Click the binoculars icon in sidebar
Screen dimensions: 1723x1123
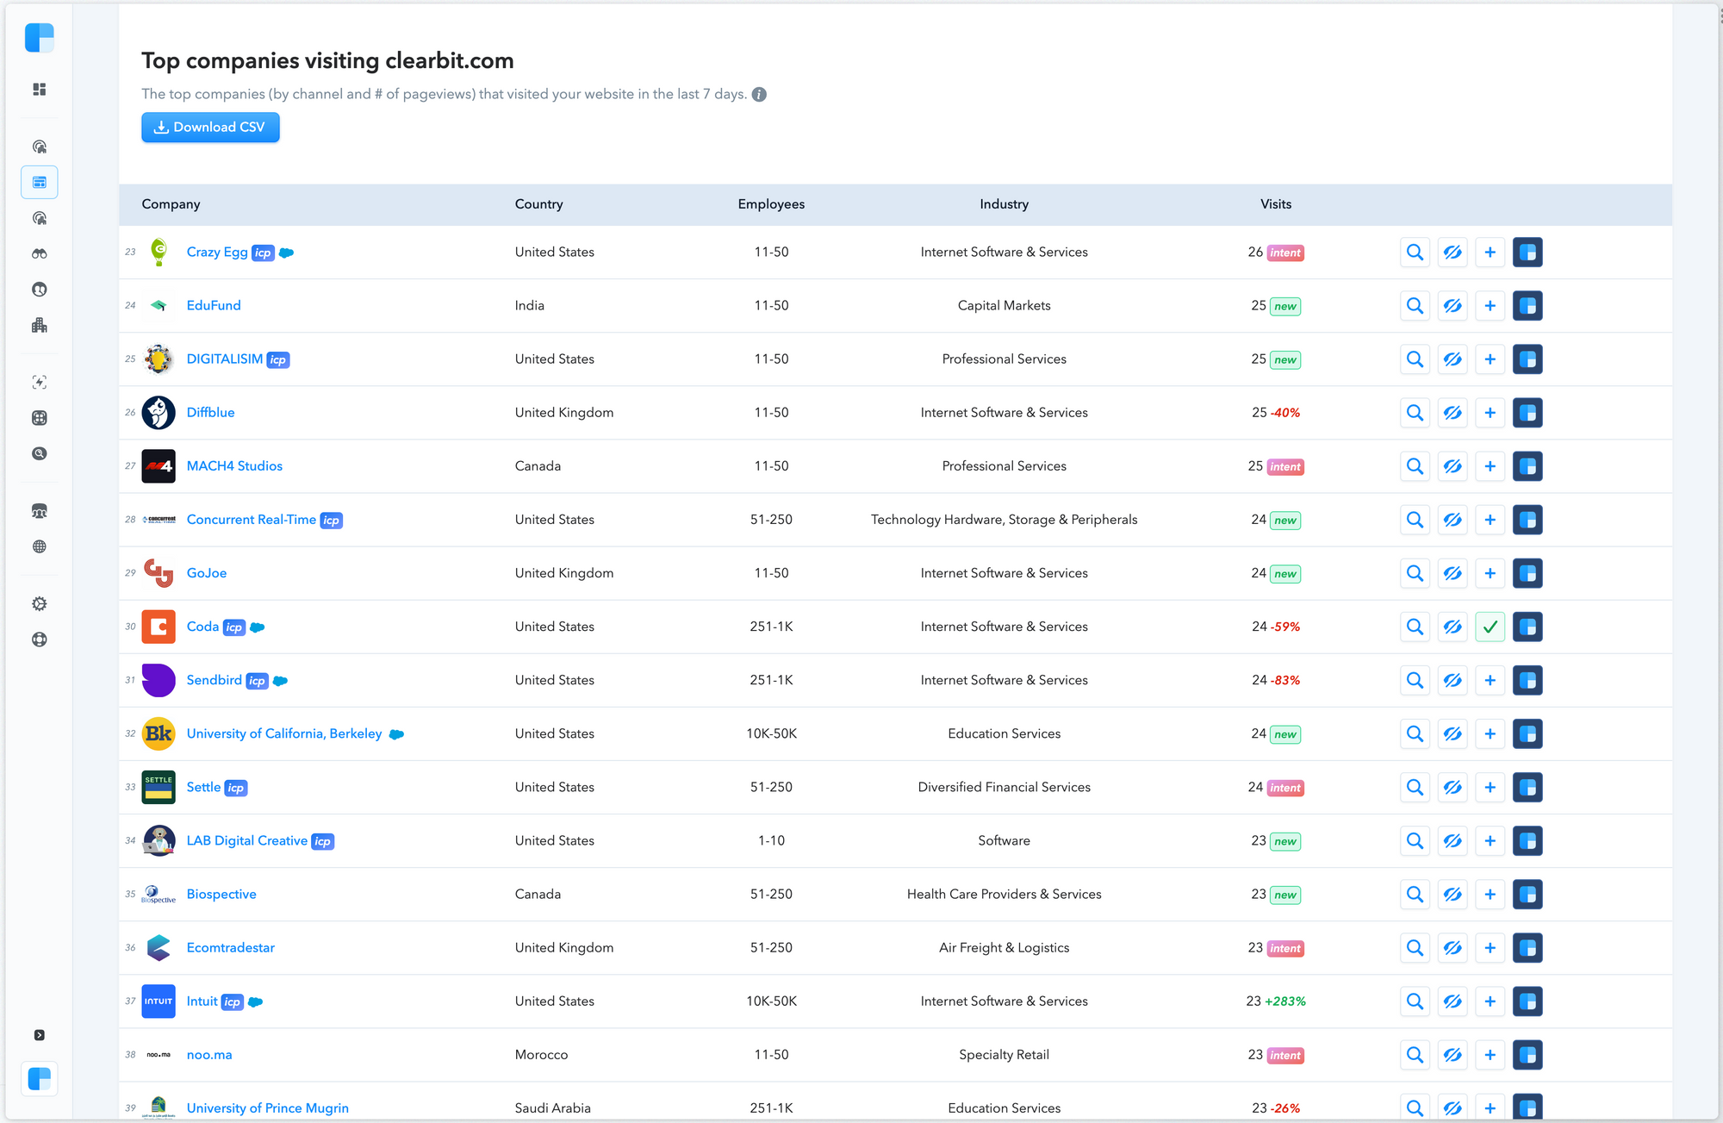coord(40,254)
